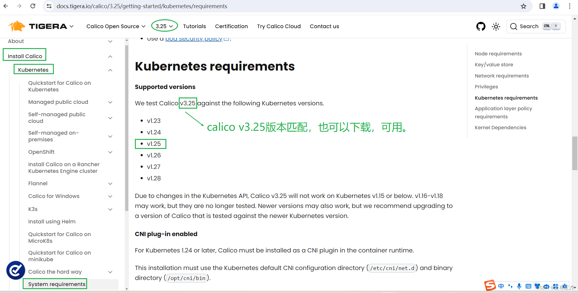The image size is (578, 293).
Task: Expand Calico the hard way chevron
Action: [110, 272]
